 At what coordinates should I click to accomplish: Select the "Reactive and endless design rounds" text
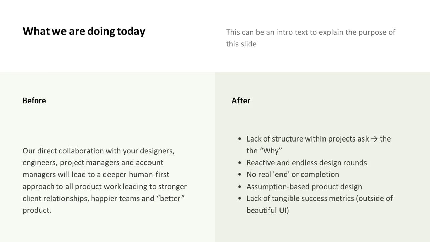point(307,163)
